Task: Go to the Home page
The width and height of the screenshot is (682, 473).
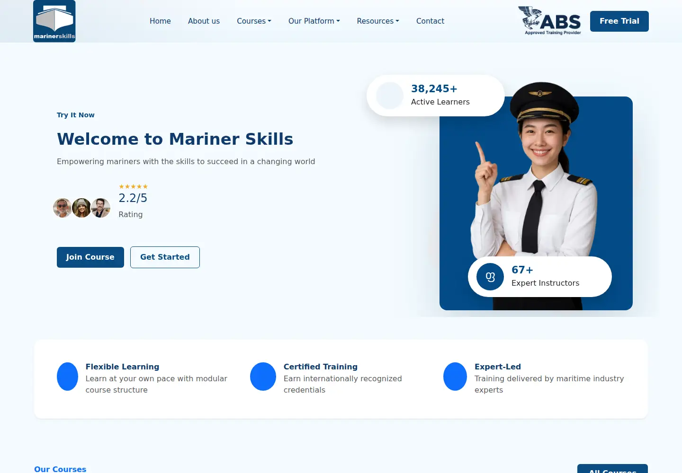Action: click(x=160, y=21)
